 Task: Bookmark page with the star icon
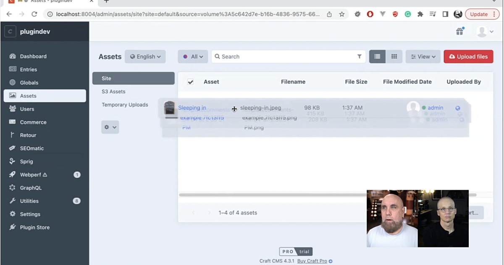click(x=342, y=14)
